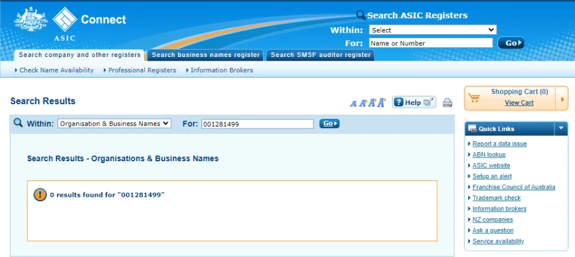575x257 pixels.
Task: Click the magnifier icon beside Search ASIC Registers
Action: 361,15
